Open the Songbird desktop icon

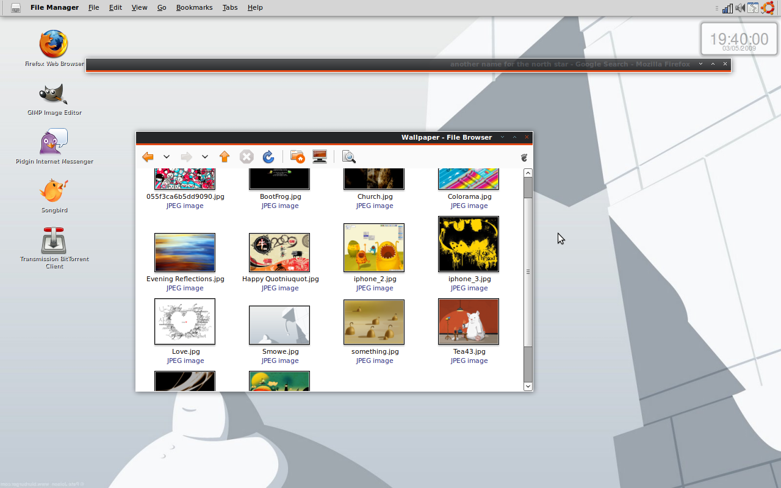click(x=54, y=191)
